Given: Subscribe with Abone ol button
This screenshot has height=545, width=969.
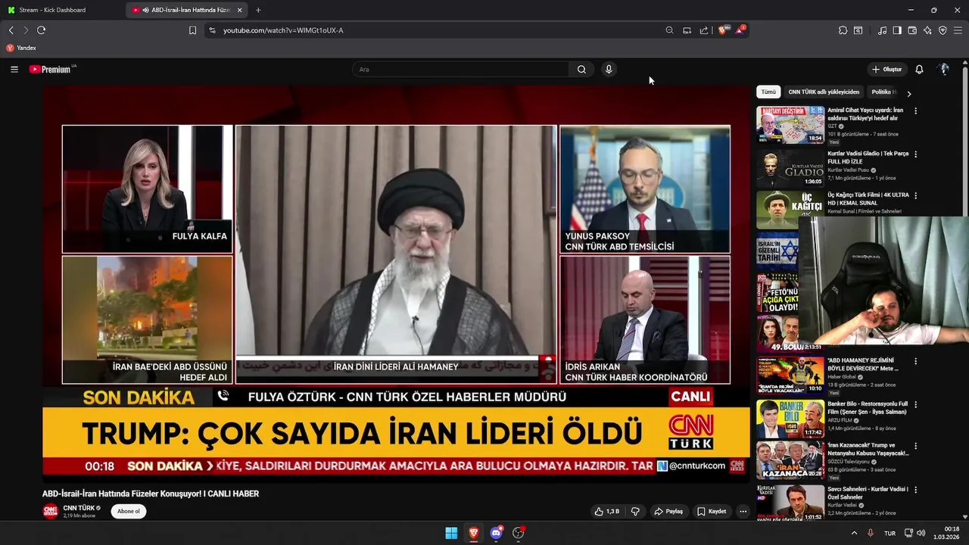Looking at the screenshot, I should [x=128, y=511].
